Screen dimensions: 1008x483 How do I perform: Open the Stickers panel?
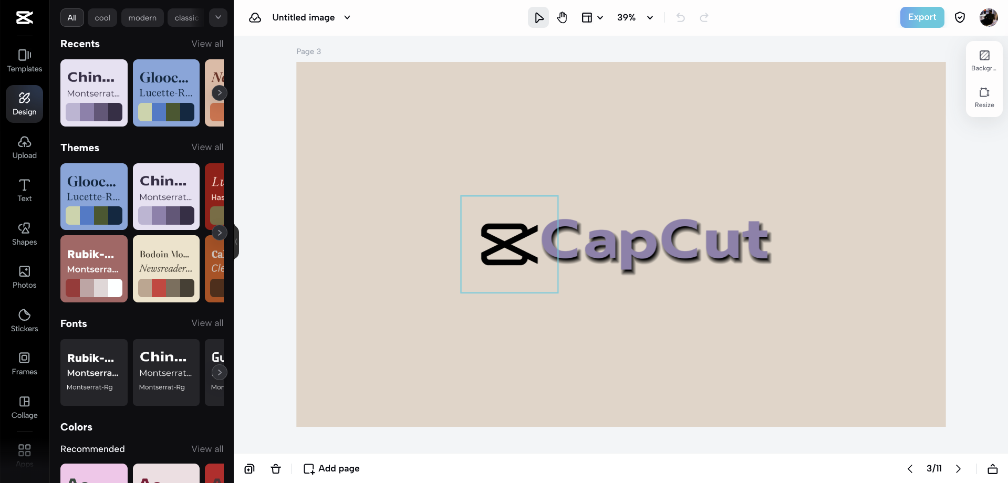(x=24, y=320)
